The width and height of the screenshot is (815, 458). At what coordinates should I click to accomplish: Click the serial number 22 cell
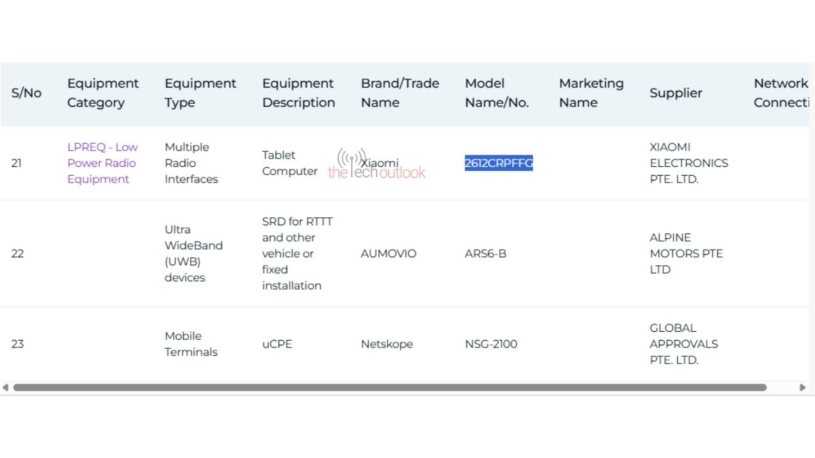(x=18, y=253)
